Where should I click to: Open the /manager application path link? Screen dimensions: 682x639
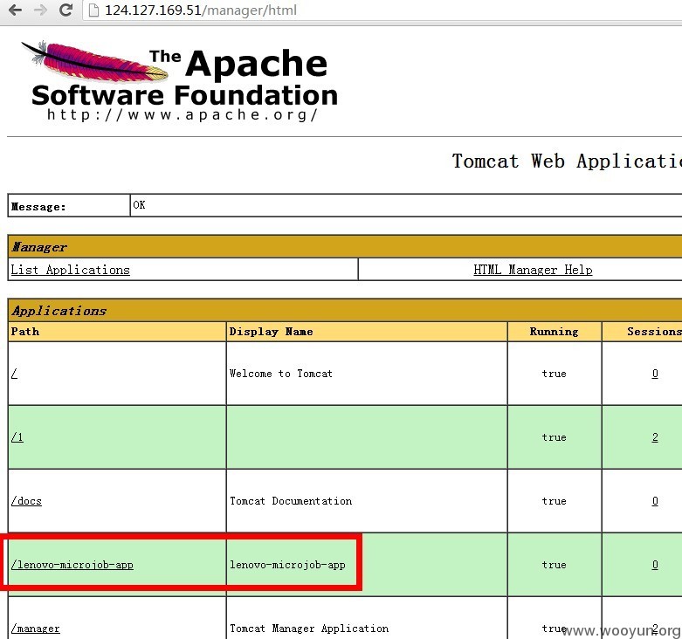pos(35,629)
